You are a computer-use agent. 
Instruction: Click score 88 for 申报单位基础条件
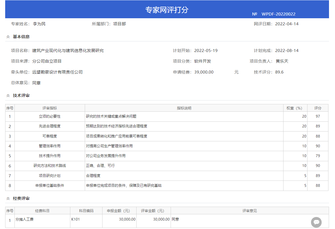pyautogui.click(x=318, y=186)
